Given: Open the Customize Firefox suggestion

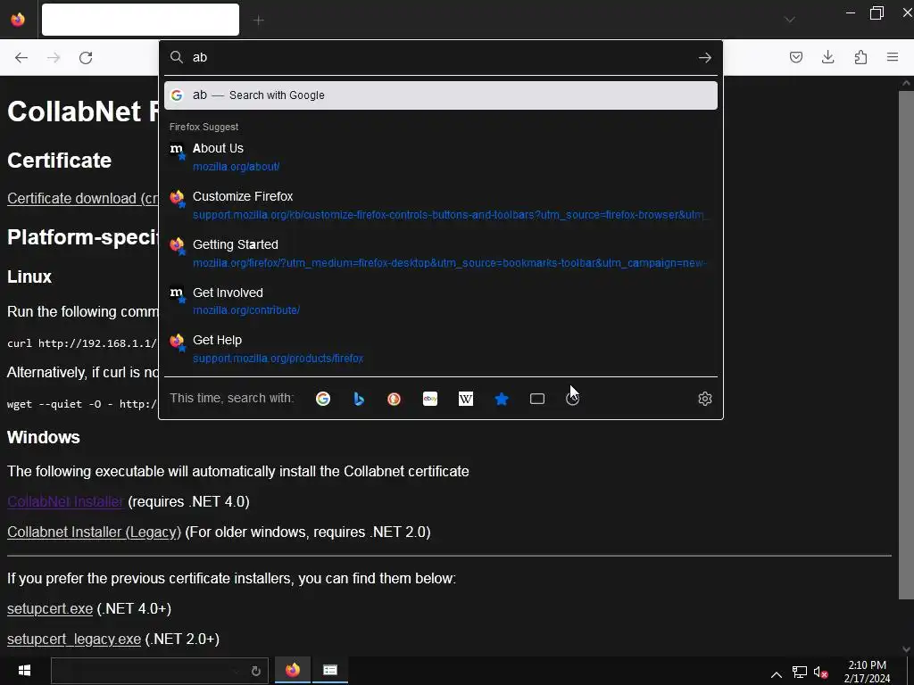Looking at the screenshot, I should point(441,205).
